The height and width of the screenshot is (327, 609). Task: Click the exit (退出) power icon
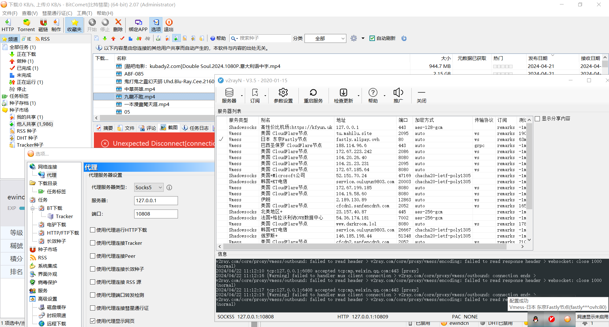pyautogui.click(x=169, y=25)
